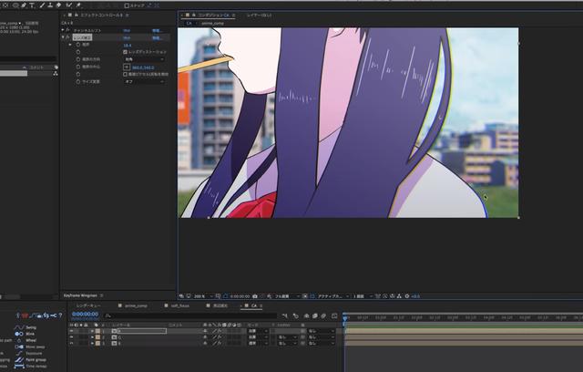
Task: Toggle the stopwatch next to the 18.4 value
Action: click(78, 45)
